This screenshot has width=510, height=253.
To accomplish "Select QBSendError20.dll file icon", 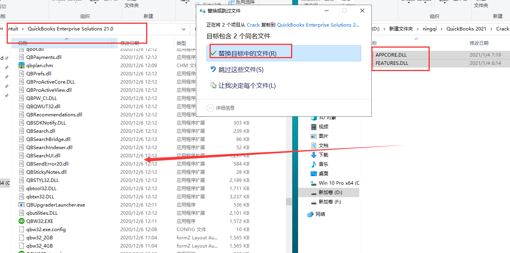I will (22, 164).
